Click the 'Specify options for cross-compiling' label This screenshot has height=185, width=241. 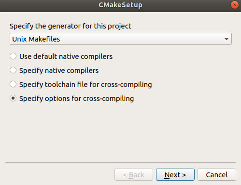click(76, 99)
